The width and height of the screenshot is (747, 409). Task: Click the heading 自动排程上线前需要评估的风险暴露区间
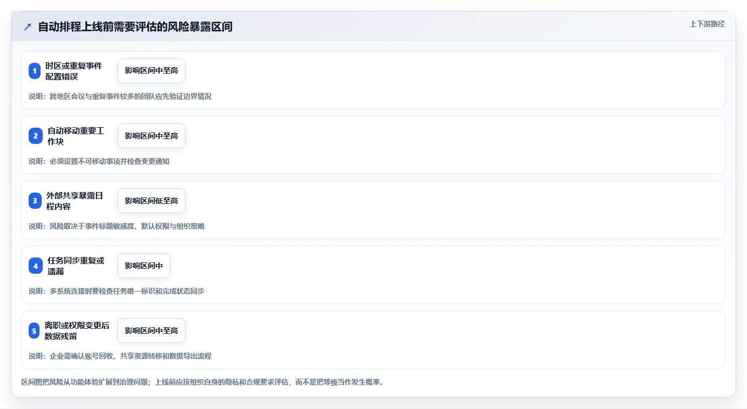click(x=135, y=27)
